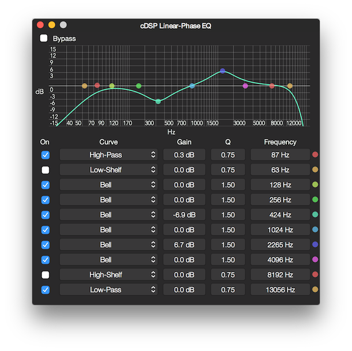Click the red color dot for 8192 Hz row

pos(315,274)
